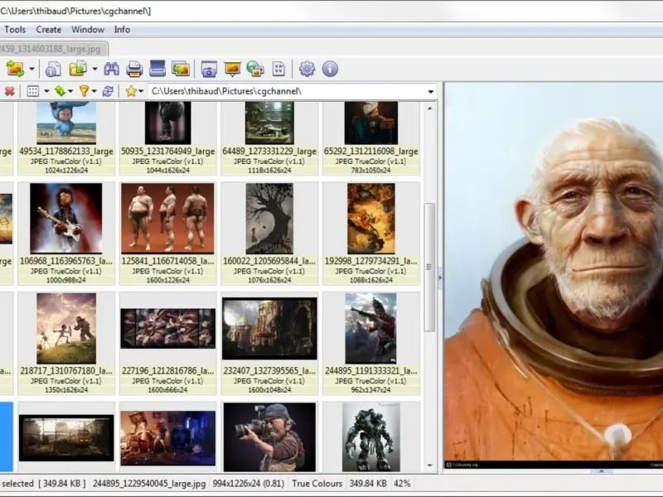Expand the thumbnail view mode dropdown arrow
Viewport: 663px width, 497px height.
coord(46,91)
